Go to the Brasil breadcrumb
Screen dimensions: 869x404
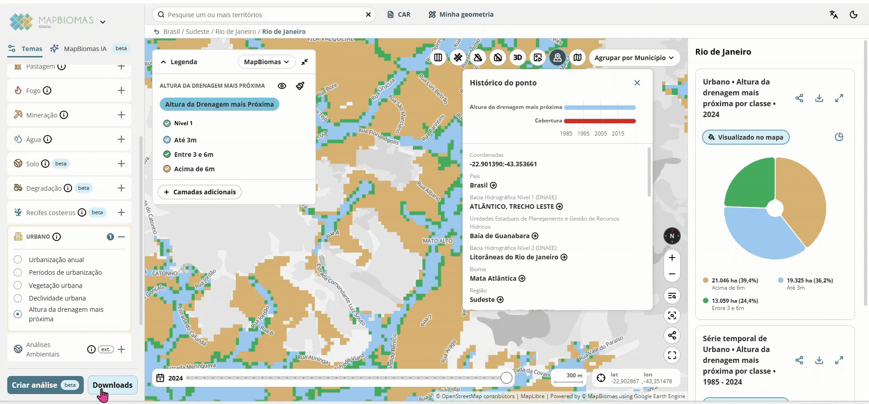tap(172, 32)
